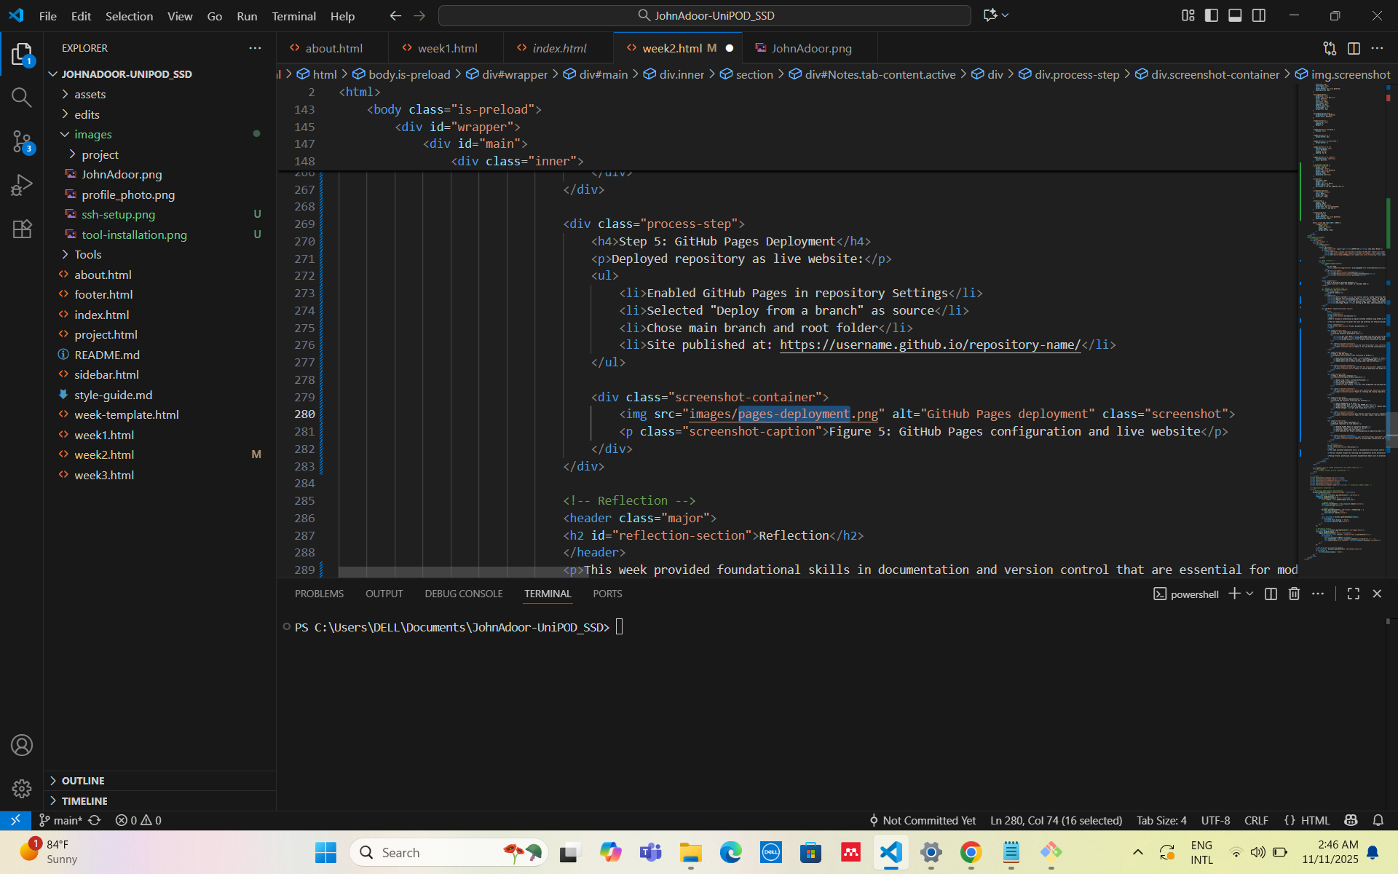This screenshot has height=874, width=1398.
Task: Switch to the PROBLEMS panel tab
Action: pyautogui.click(x=319, y=594)
